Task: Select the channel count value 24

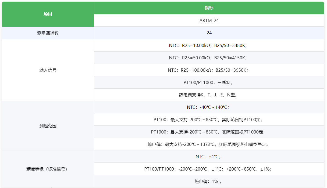Action: pyautogui.click(x=209, y=33)
